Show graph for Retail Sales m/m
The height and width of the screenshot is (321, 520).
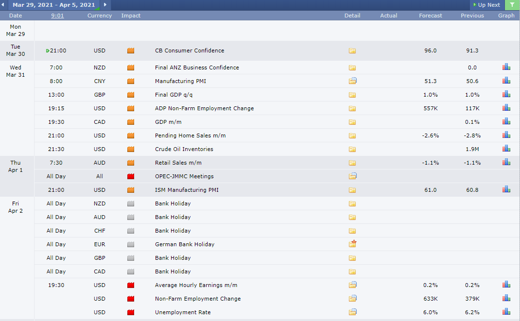pos(506,162)
